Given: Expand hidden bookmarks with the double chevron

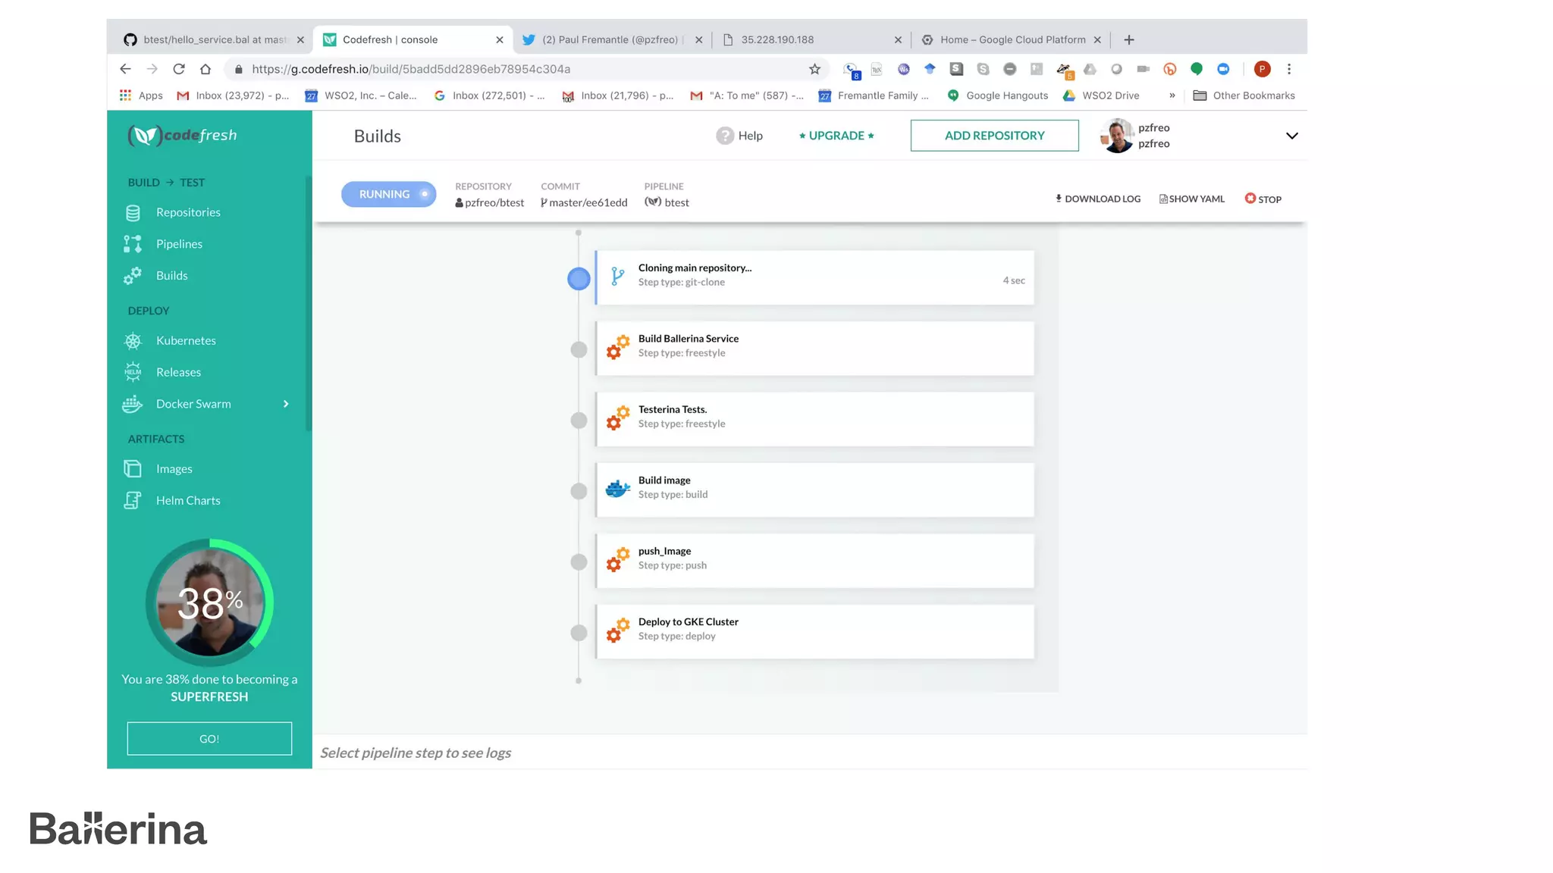Looking at the screenshot, I should pos(1172,95).
